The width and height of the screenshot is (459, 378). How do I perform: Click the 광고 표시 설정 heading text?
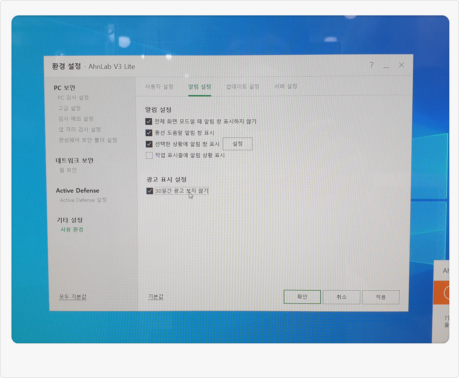tap(166, 179)
